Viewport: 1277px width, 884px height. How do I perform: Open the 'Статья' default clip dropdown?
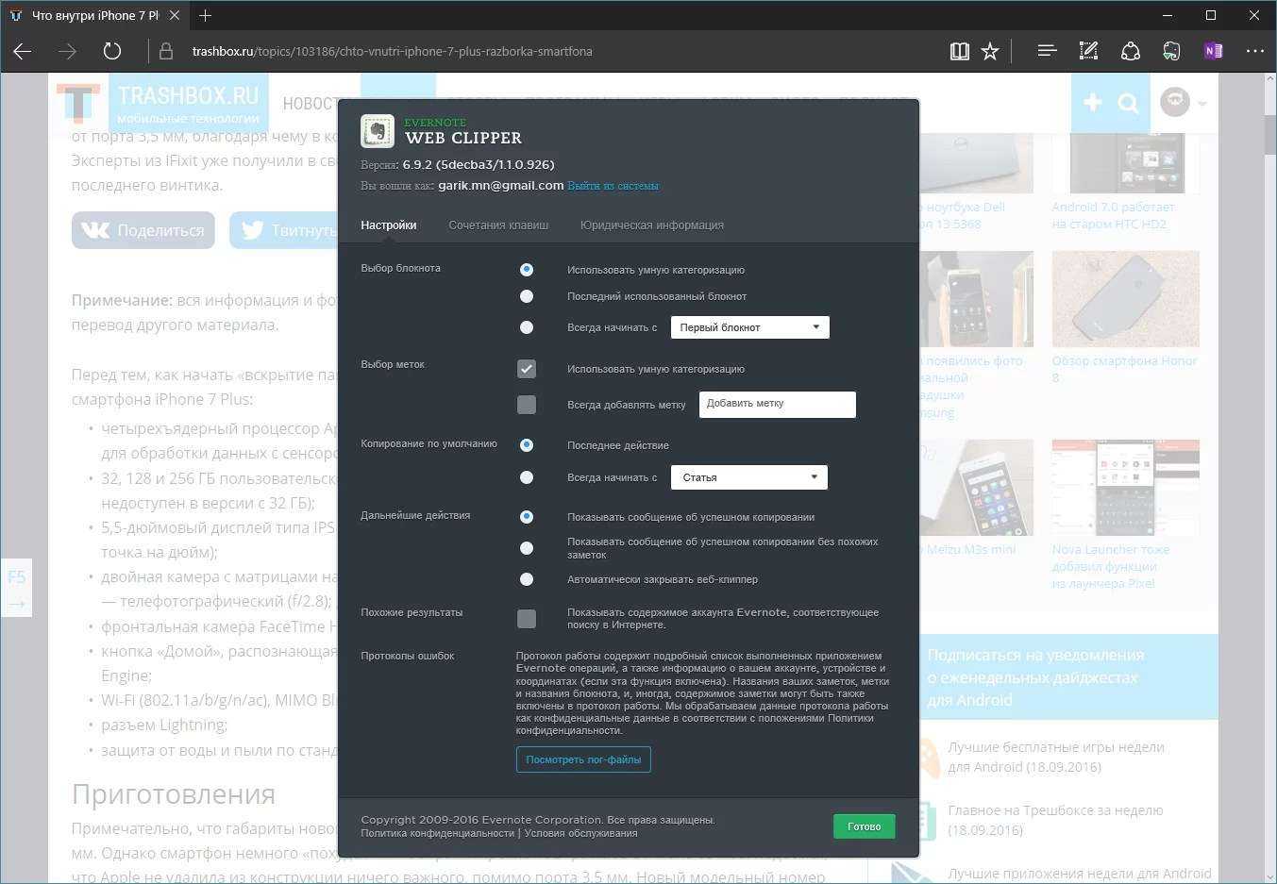coord(748,477)
